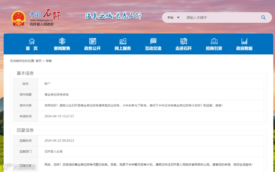This screenshot has height=172, width=275.
Task: Click the received time 2024-04-19 15:21:57
Action: coord(59,116)
